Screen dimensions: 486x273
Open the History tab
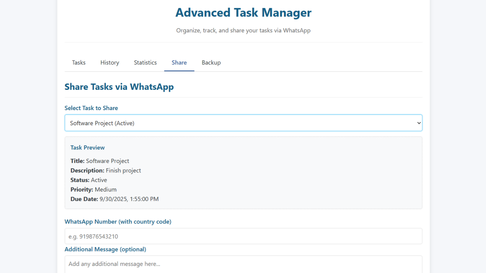click(x=110, y=63)
